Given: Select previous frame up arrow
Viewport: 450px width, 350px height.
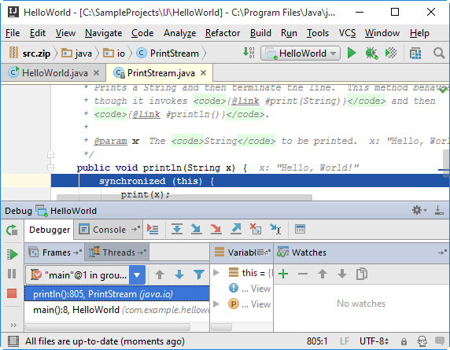Looking at the screenshot, I should pyautogui.click(x=160, y=274).
